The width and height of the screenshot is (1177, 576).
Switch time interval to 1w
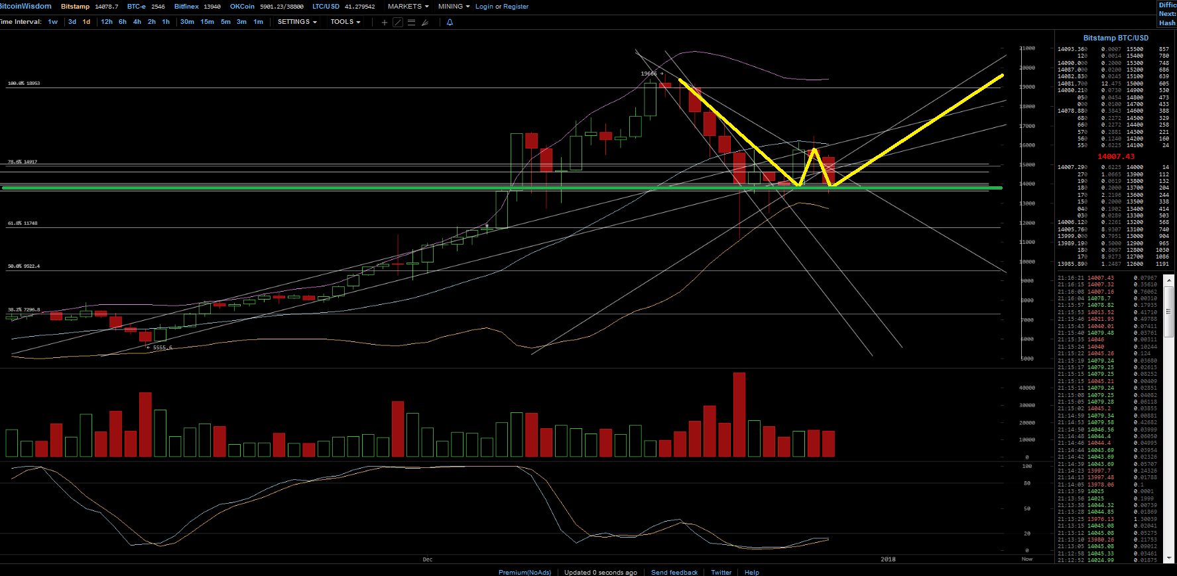coord(53,22)
